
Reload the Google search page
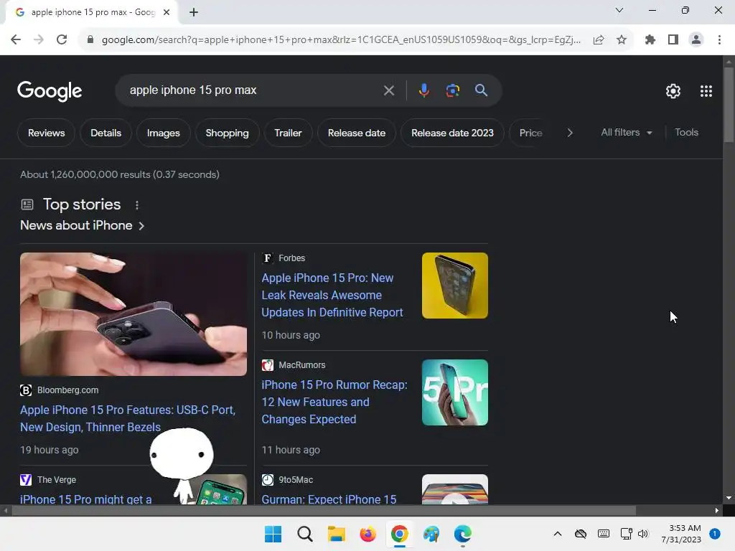(x=62, y=40)
